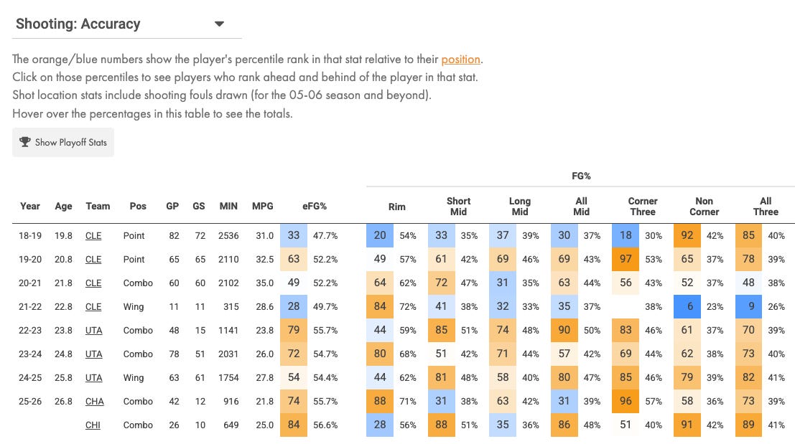Click eFG% percentile 84 for CHI row
The width and height of the screenshot is (795, 444).
click(294, 425)
